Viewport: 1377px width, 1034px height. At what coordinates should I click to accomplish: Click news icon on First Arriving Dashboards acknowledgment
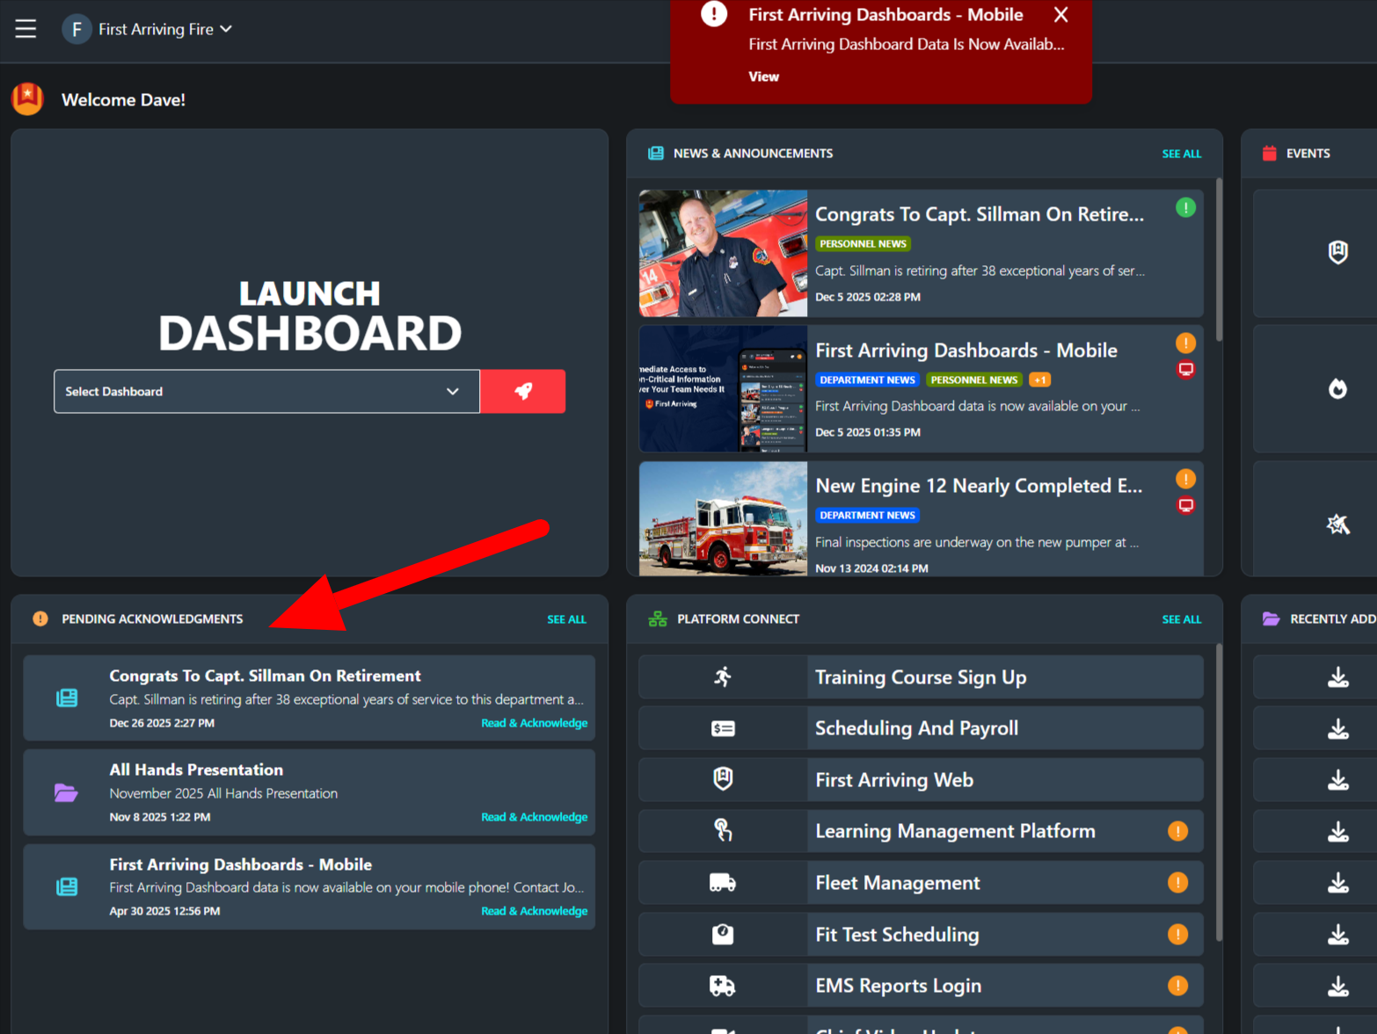click(x=67, y=886)
